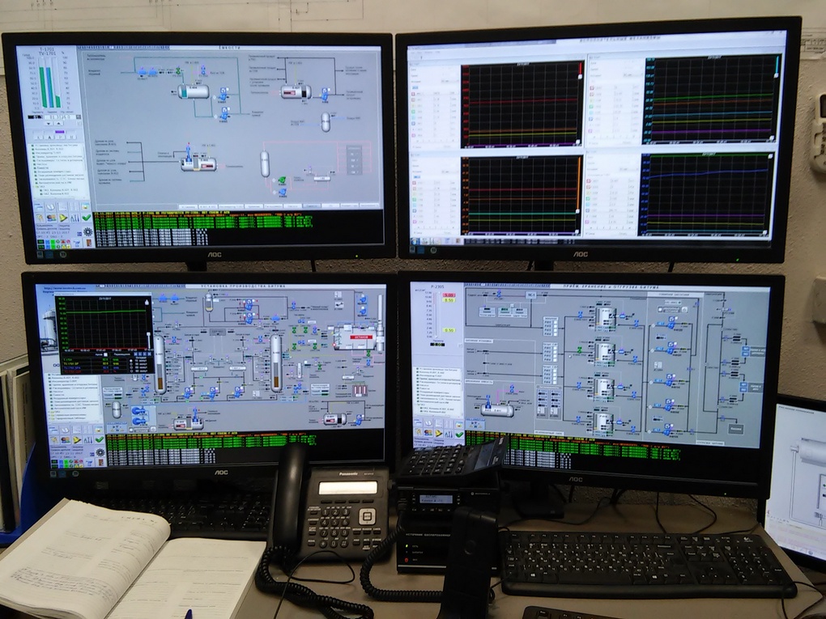826x619 pixels.
Task: Click down-arrow button under T-1701 bar graph
Action: (x=48, y=123)
